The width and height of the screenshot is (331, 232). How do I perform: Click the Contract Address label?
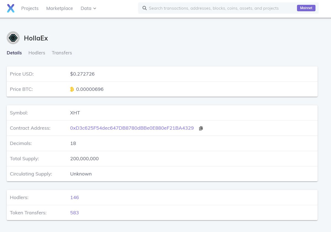30,128
